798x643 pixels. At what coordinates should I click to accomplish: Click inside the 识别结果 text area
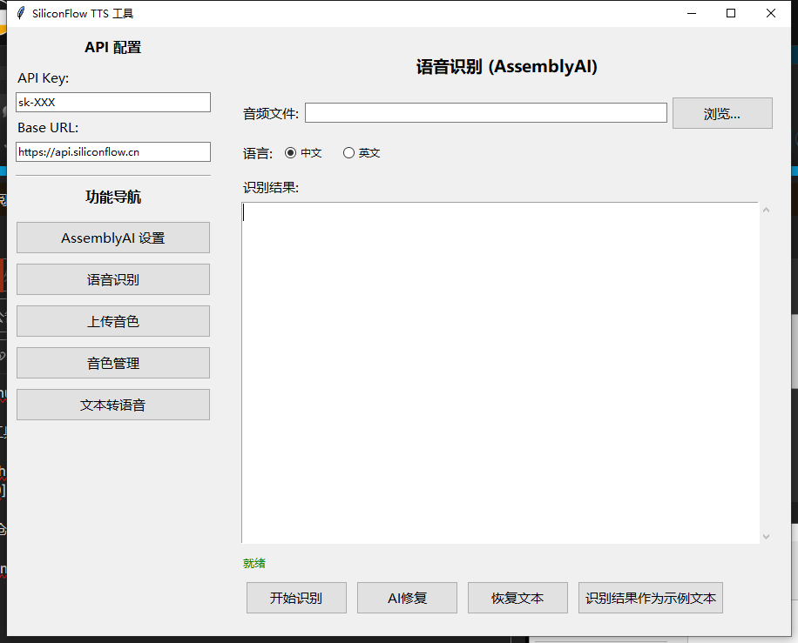501,372
